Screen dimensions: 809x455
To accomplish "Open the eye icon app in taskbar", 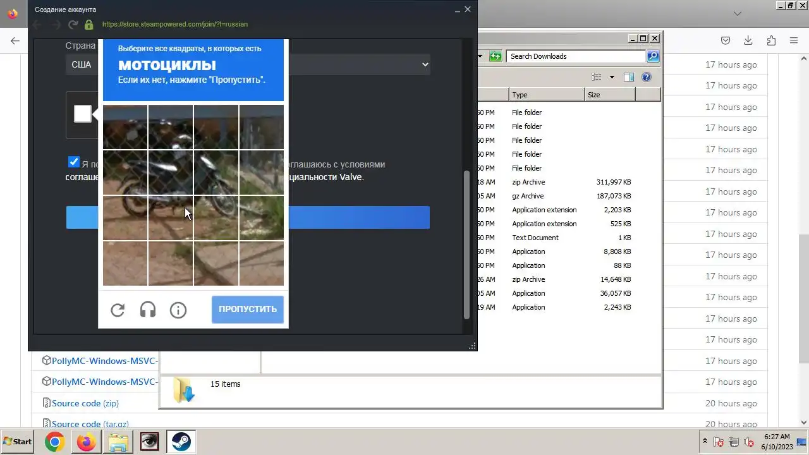I will click(149, 442).
